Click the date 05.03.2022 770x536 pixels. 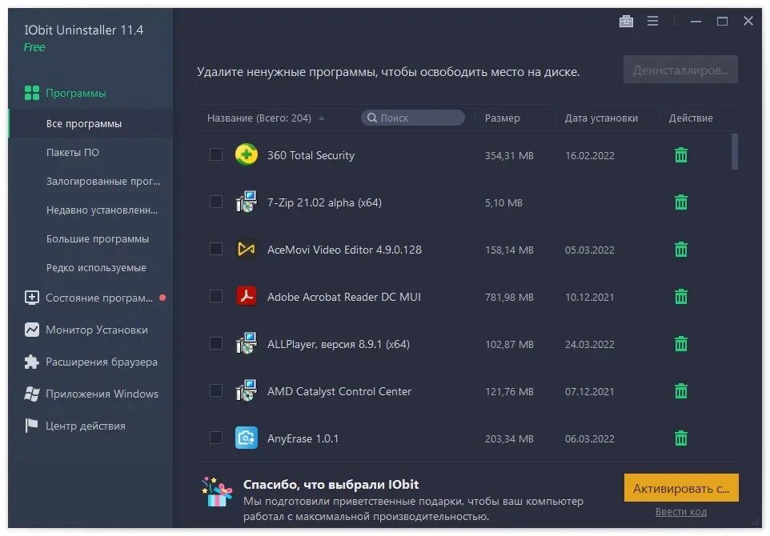(x=589, y=250)
